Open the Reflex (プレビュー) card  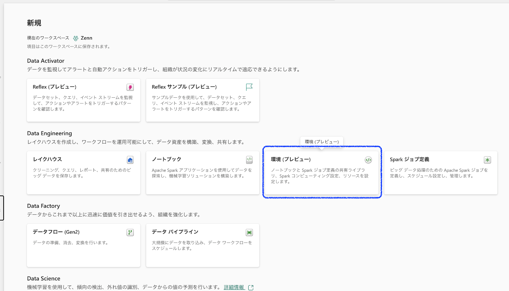point(84,100)
